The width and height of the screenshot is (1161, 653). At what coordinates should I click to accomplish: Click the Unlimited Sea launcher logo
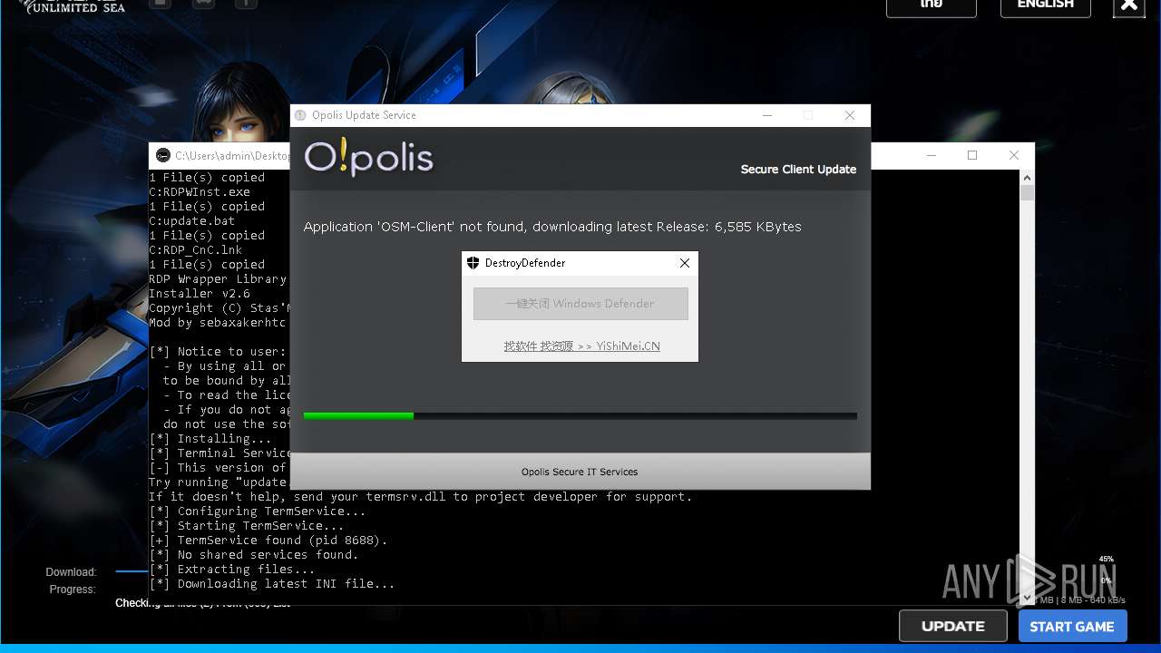click(73, 6)
